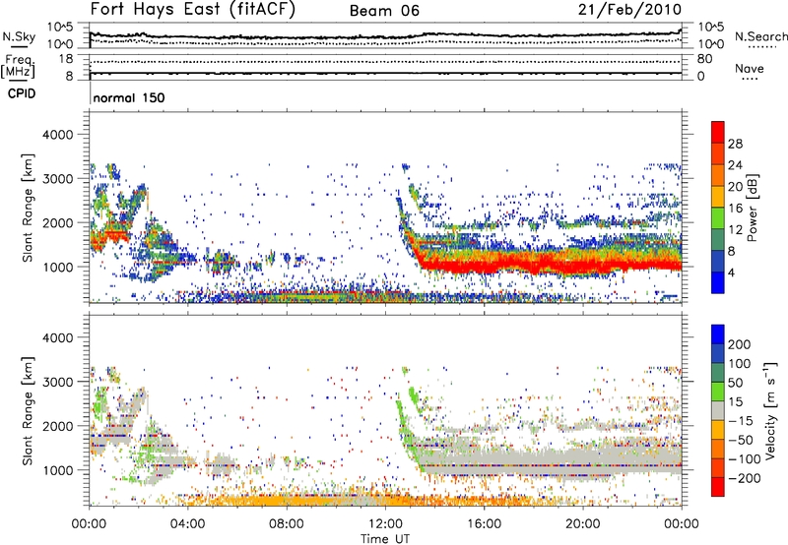Click the '4000' tick on power panel
788x545 pixels.
tap(57, 135)
